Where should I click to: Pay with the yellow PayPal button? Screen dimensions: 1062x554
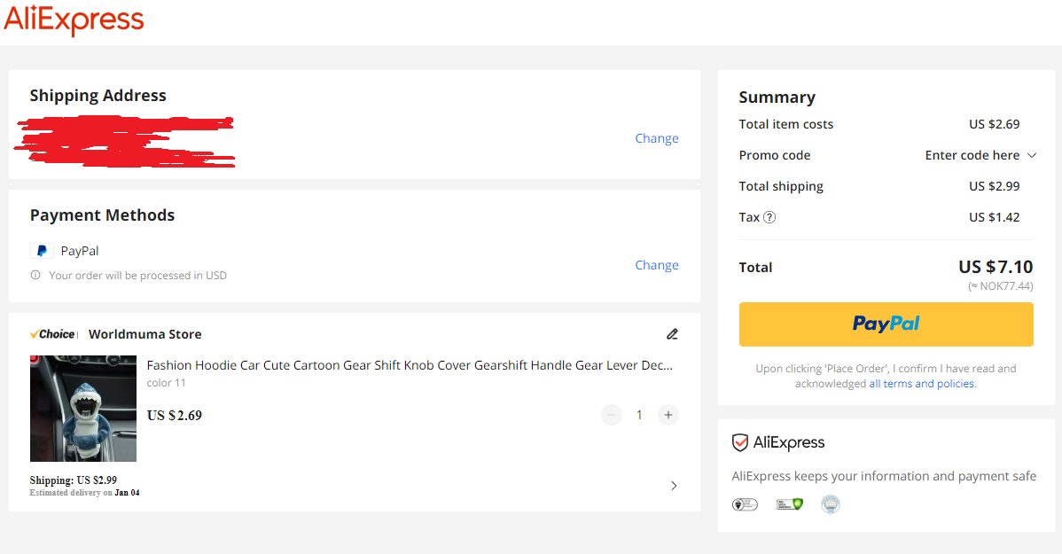(886, 324)
